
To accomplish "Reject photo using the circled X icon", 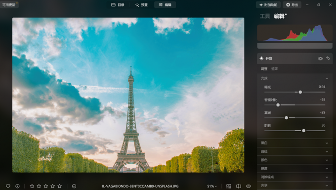I will click(x=17, y=186).
